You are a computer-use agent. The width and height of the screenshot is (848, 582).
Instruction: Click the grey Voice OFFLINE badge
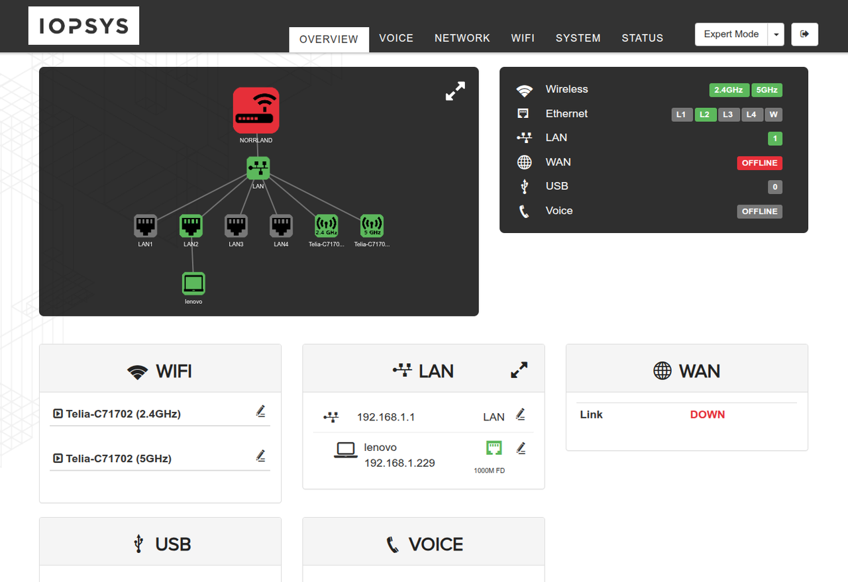[760, 211]
